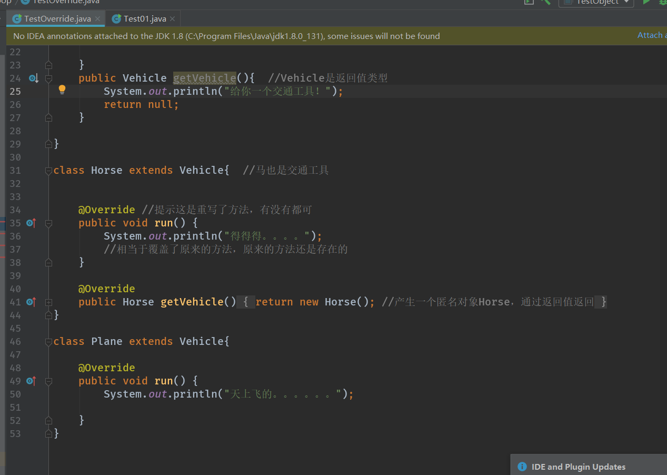Click the fold end marker on line 23

[48, 65]
